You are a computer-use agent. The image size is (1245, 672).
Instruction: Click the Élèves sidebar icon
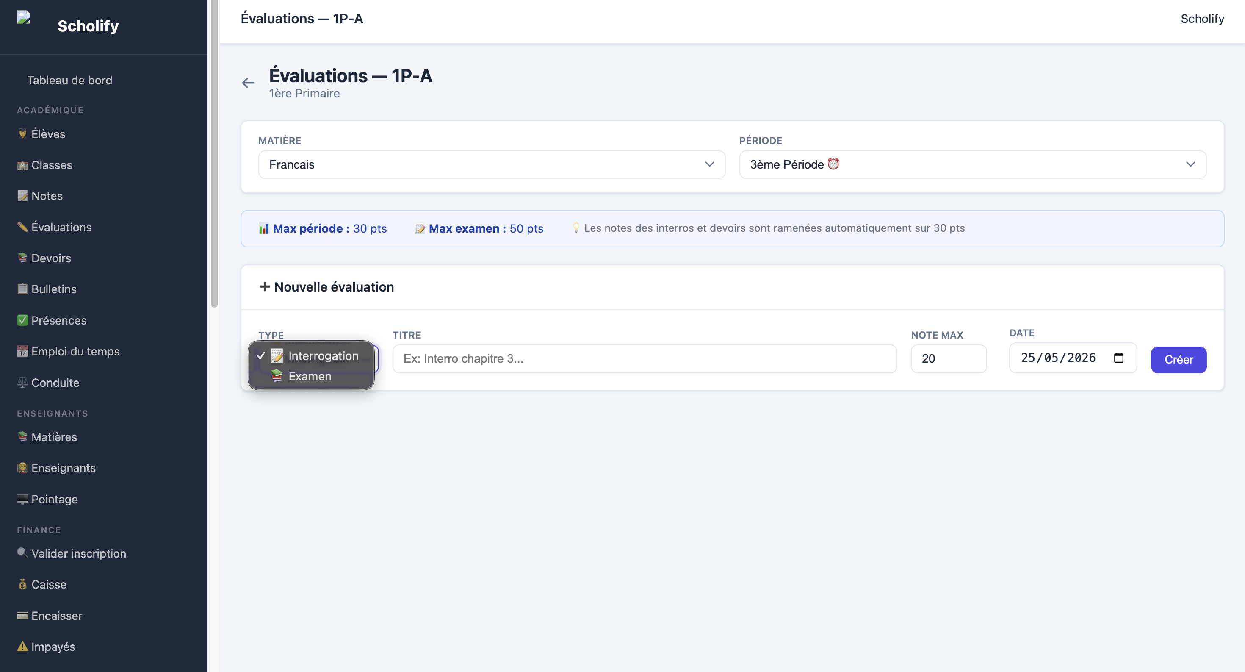coord(22,133)
